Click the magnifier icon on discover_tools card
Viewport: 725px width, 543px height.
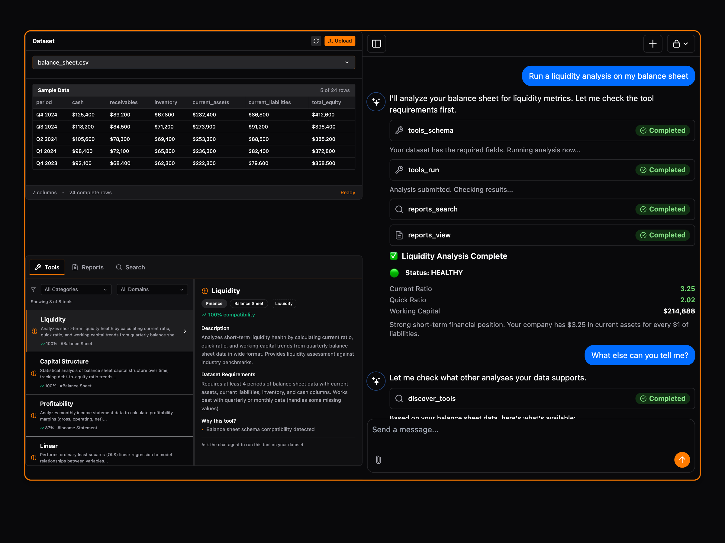tap(399, 398)
